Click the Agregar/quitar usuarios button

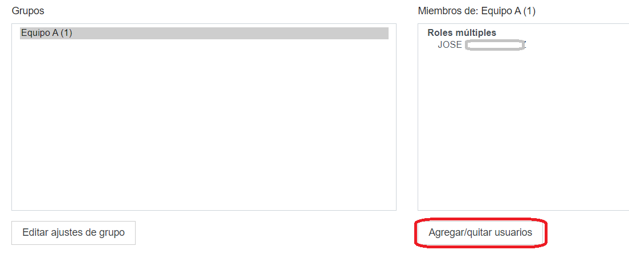click(x=480, y=233)
